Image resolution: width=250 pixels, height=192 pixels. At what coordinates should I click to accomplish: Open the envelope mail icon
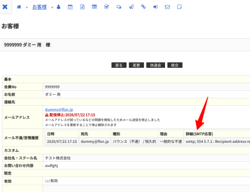[x=167, y=7]
